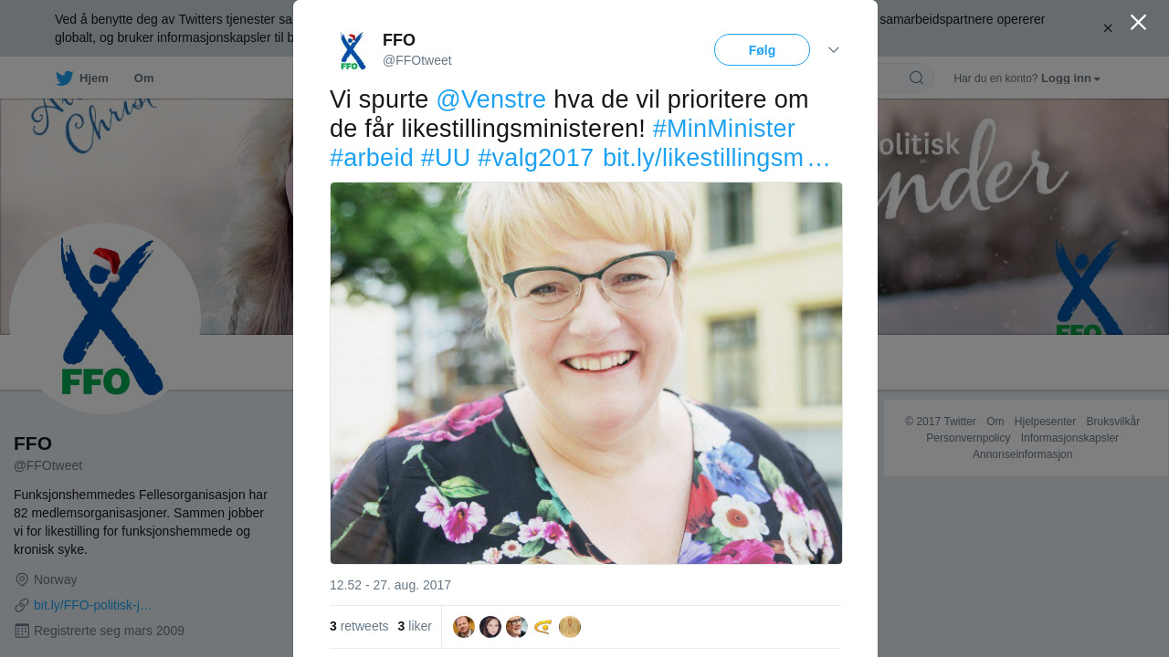Open the #MinMinister hashtag
The image size is (1169, 657).
[723, 129]
